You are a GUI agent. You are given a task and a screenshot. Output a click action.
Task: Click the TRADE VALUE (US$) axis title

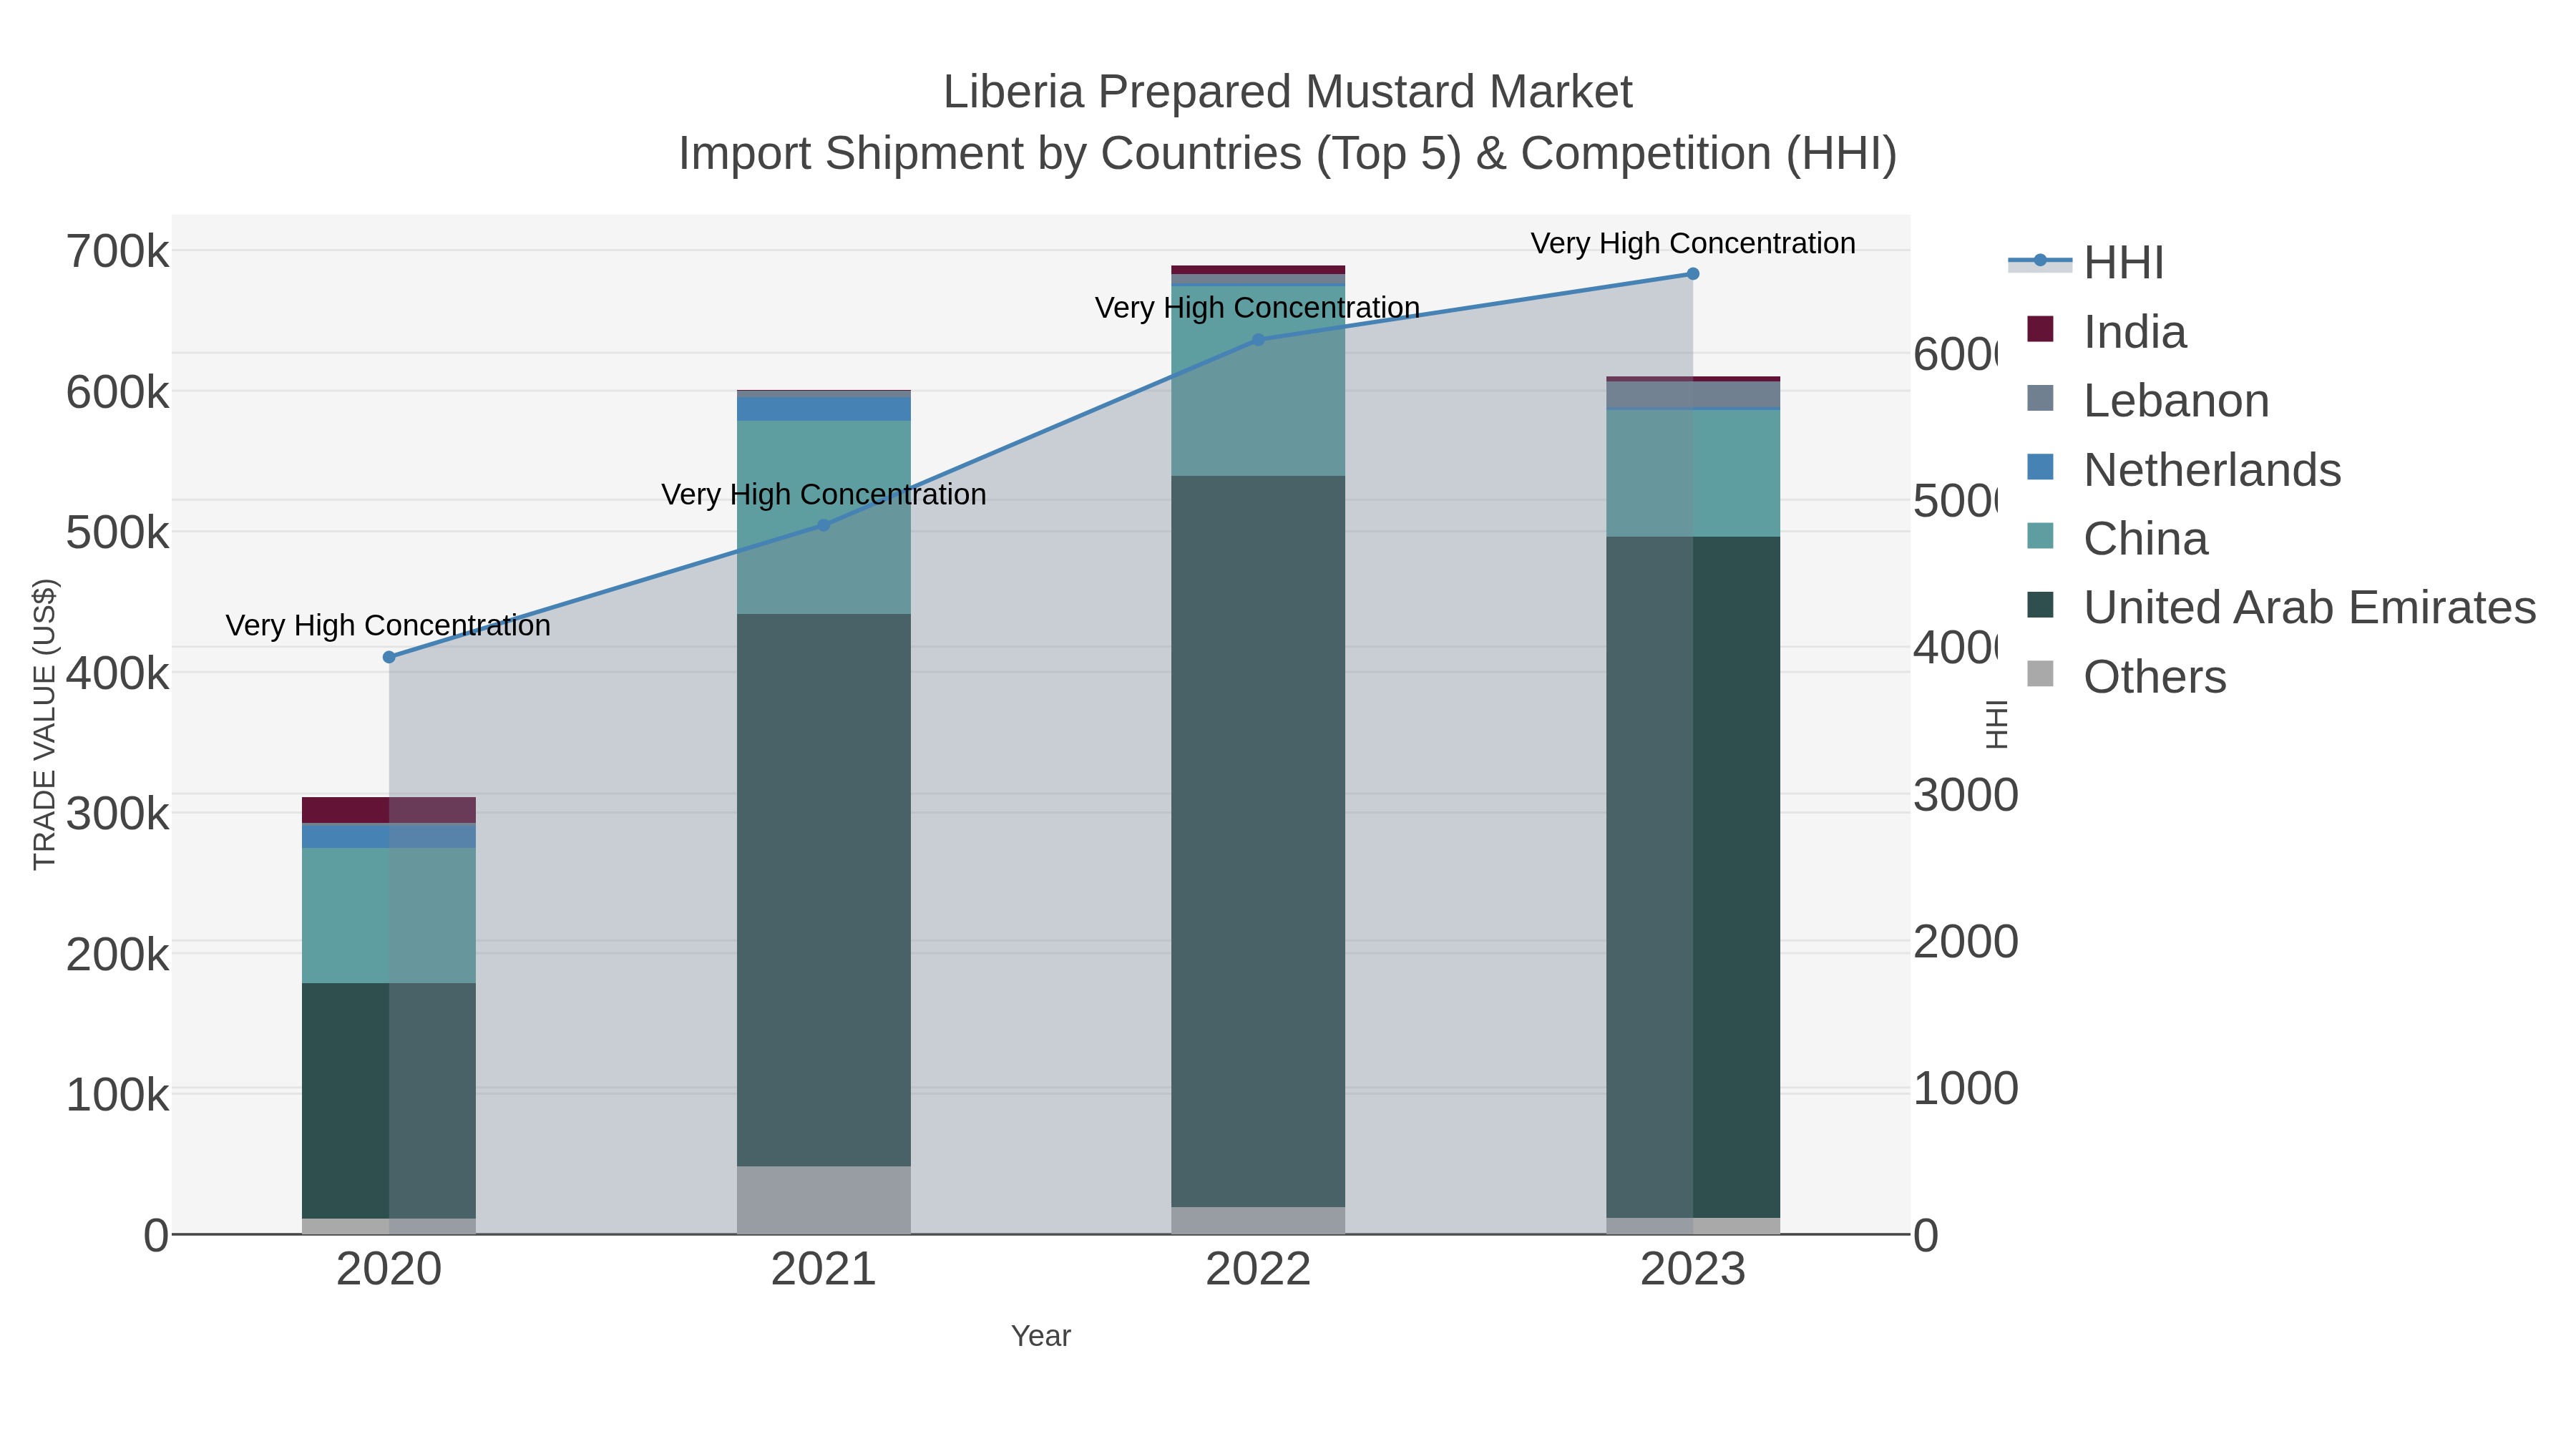[x=45, y=724]
